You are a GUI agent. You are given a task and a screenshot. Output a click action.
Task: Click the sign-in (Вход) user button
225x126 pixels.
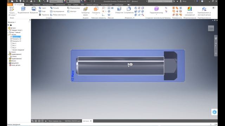(x=183, y=1)
